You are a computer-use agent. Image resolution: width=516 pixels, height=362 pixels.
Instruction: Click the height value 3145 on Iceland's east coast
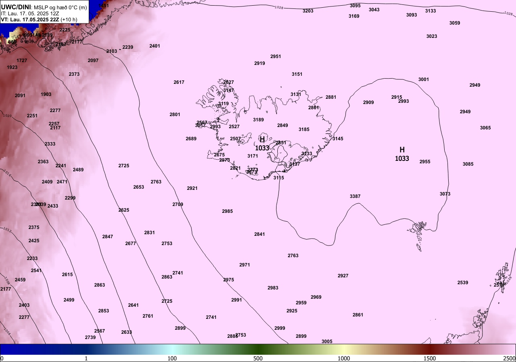tap(338, 139)
